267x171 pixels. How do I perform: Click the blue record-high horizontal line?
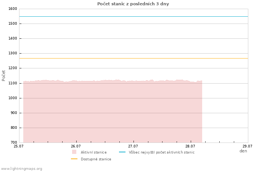(133, 16)
